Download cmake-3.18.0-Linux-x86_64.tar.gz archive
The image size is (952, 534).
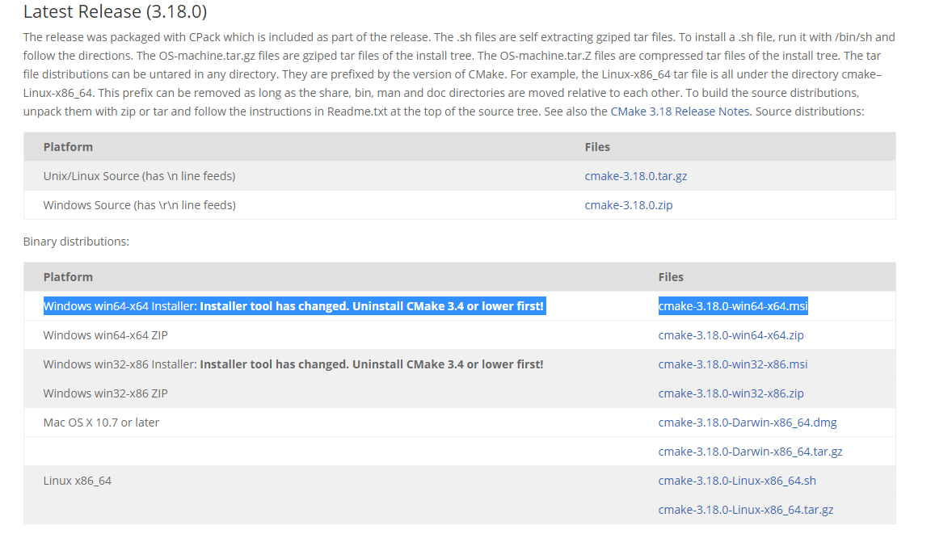click(746, 510)
